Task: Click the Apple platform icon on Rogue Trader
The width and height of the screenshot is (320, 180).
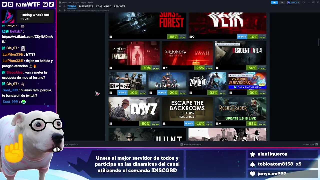Action: pos(220,124)
